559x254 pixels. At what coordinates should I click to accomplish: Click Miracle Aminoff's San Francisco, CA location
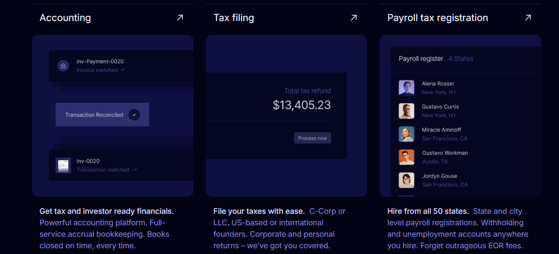click(445, 139)
